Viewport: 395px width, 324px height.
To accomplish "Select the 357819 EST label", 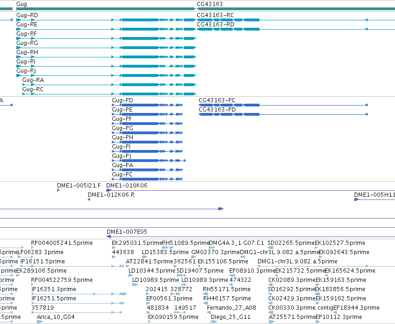I will coord(43,308).
